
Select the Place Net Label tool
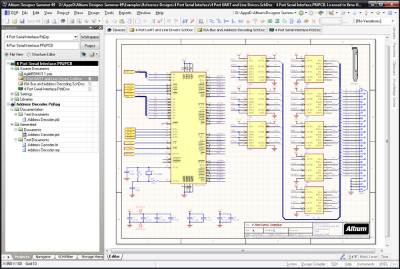click(x=241, y=21)
